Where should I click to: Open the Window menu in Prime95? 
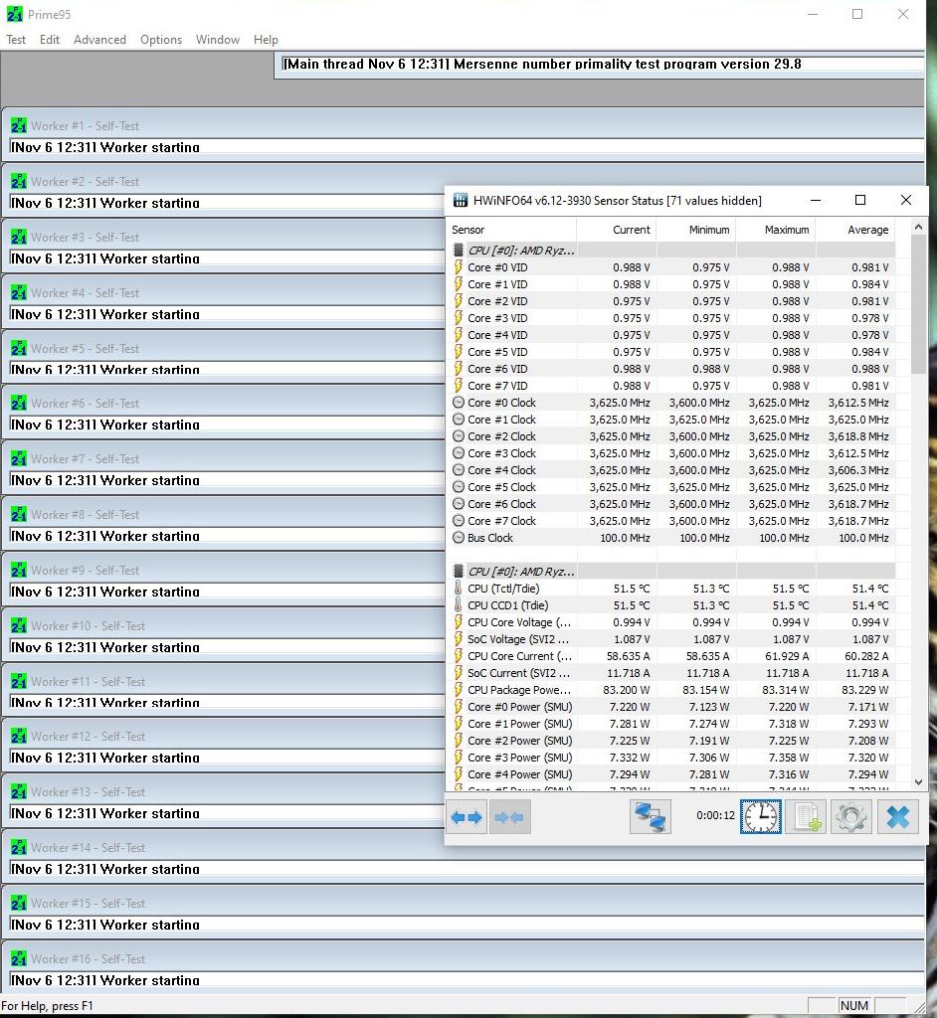[218, 40]
